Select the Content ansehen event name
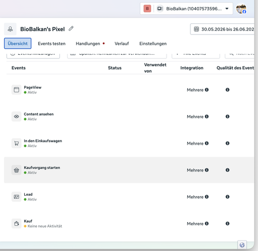The height and width of the screenshot is (251, 258). [39, 114]
